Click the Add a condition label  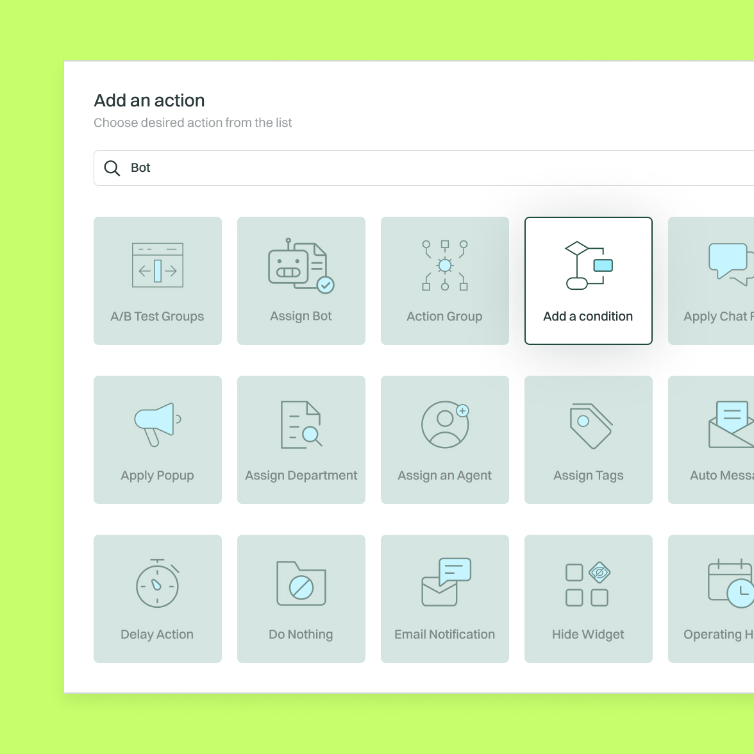(588, 317)
